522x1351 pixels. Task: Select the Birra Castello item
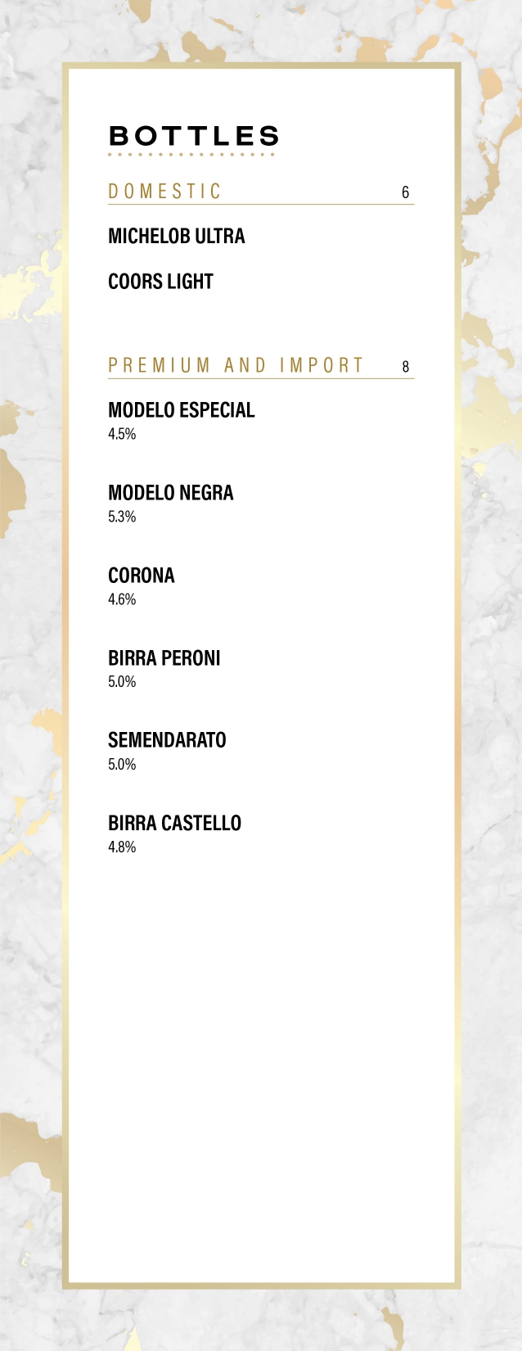(174, 823)
